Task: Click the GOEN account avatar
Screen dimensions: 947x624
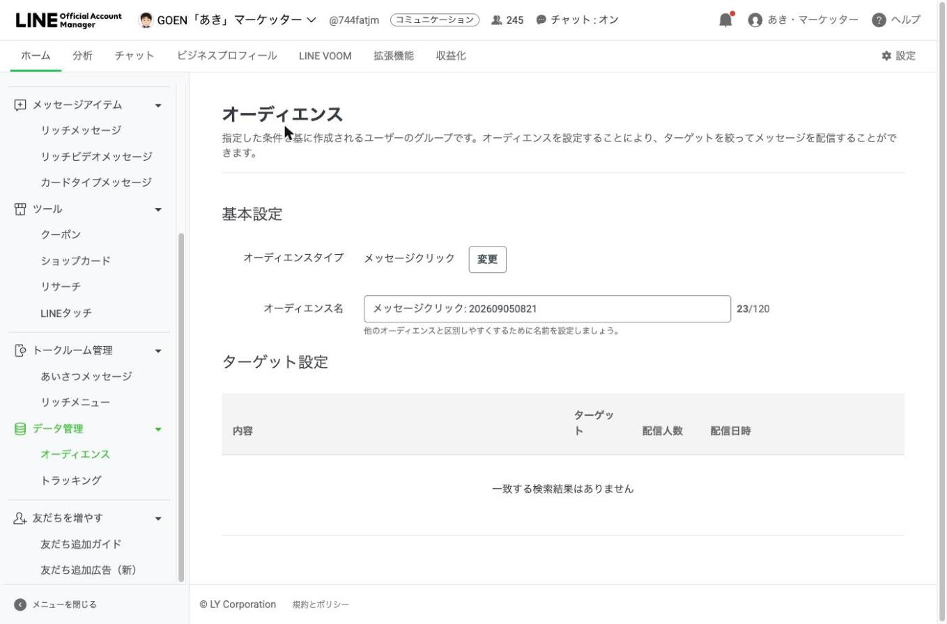Action: tap(146, 20)
